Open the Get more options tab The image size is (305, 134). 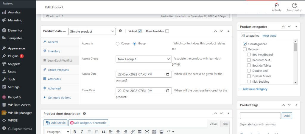click(x=60, y=98)
